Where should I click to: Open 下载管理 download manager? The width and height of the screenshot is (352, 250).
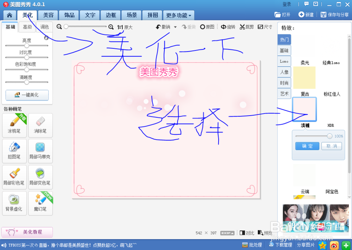281,245
